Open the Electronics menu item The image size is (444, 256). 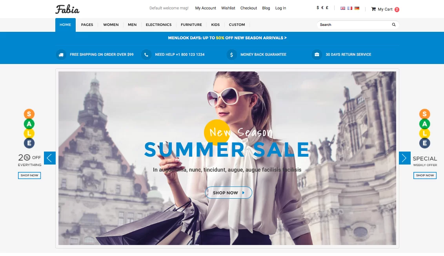158,25
